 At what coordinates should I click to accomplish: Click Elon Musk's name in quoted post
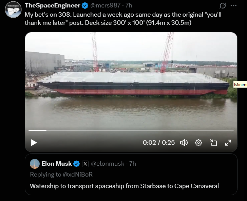(x=57, y=164)
